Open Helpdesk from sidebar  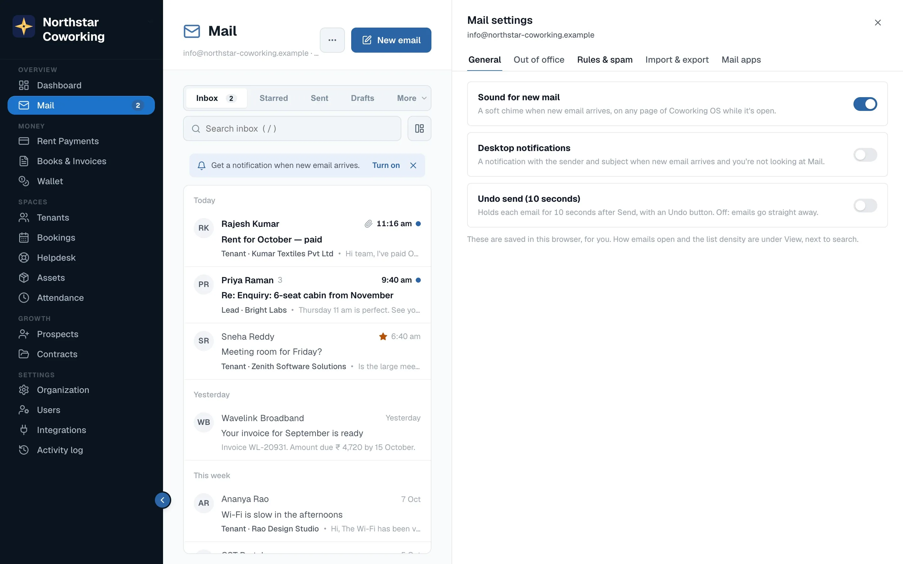(x=81, y=258)
